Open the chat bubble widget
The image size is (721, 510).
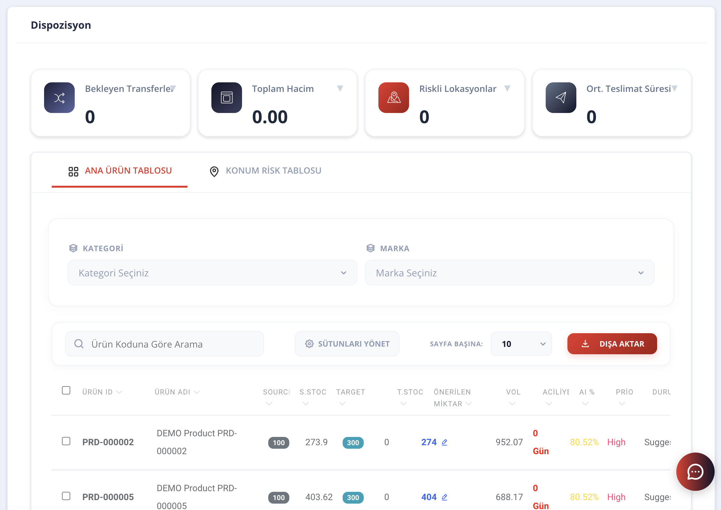[695, 472]
